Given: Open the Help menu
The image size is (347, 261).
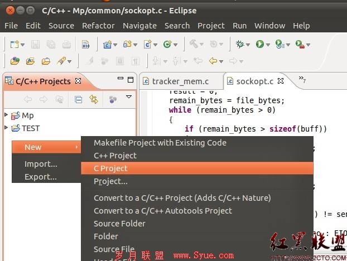Looking at the screenshot, I should pos(301,26).
